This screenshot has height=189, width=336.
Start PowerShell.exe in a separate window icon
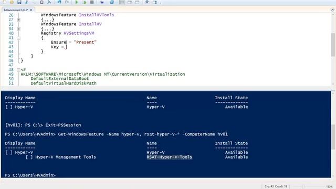click(112, 2)
